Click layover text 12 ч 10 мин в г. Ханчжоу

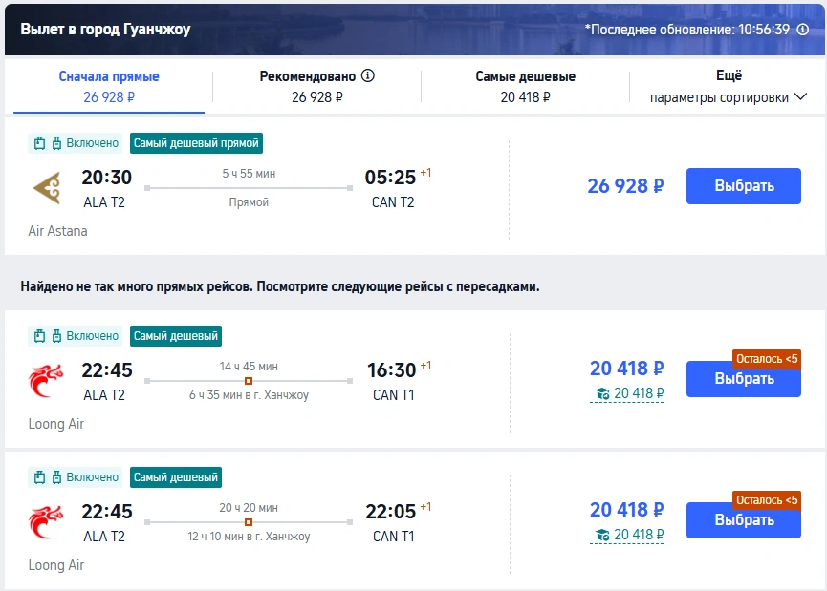point(249,537)
